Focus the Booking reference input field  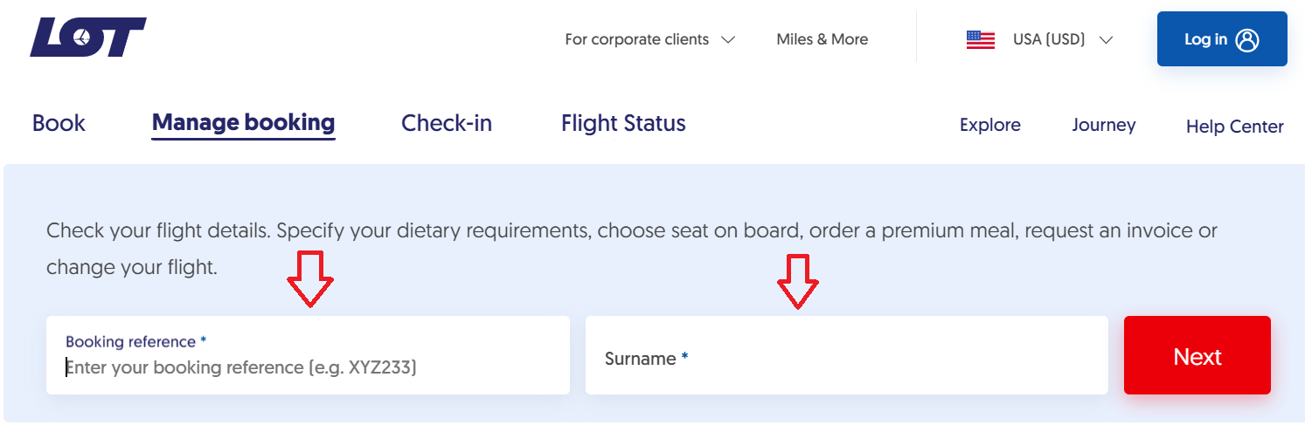click(x=308, y=355)
